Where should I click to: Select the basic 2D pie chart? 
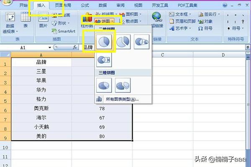point(104,42)
